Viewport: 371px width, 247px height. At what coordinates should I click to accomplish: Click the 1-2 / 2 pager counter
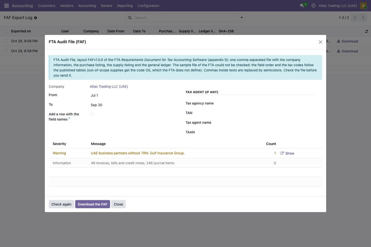(x=344, y=18)
